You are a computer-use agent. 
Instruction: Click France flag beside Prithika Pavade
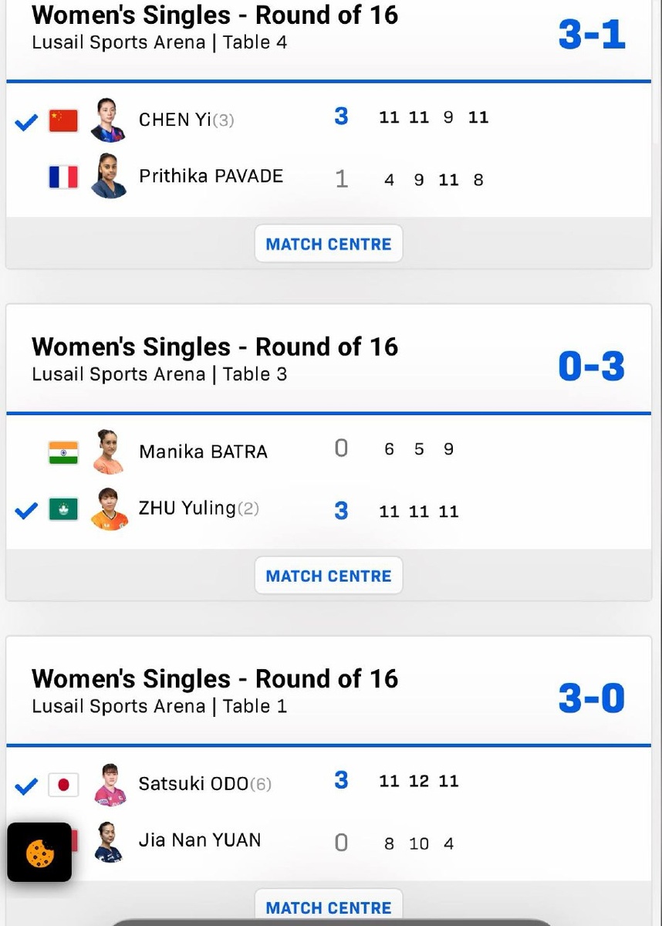point(63,177)
